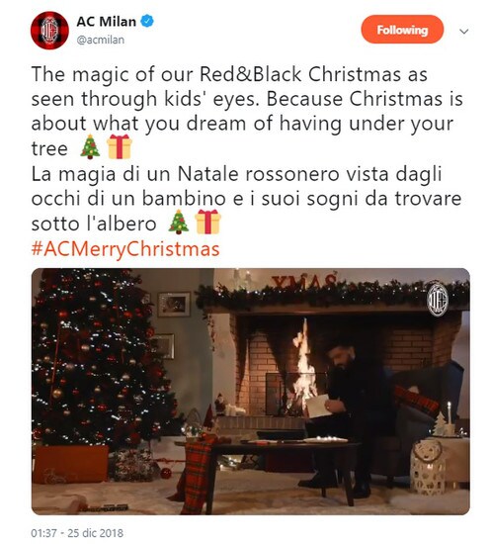491x544 pixels.
Task: Click the Italian tweet text paragraph
Action: coord(246,199)
